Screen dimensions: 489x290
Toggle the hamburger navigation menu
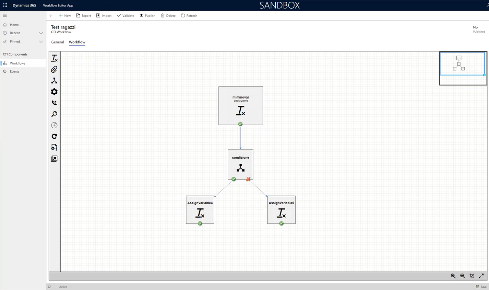click(x=5, y=16)
